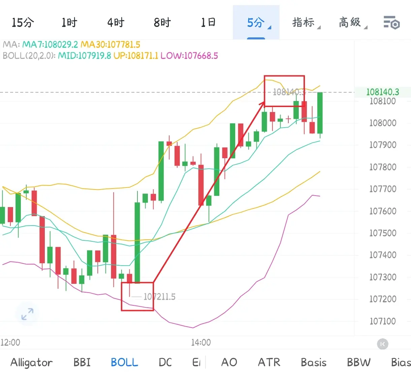Select the 1时 timeframe tab
Image resolution: width=411 pixels, height=372 pixels.
point(69,23)
